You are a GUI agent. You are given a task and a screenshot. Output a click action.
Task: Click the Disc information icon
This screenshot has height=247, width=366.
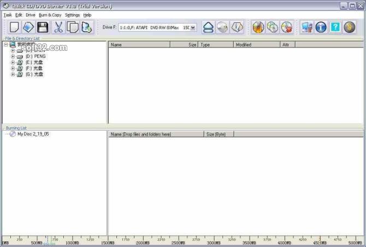237,27
